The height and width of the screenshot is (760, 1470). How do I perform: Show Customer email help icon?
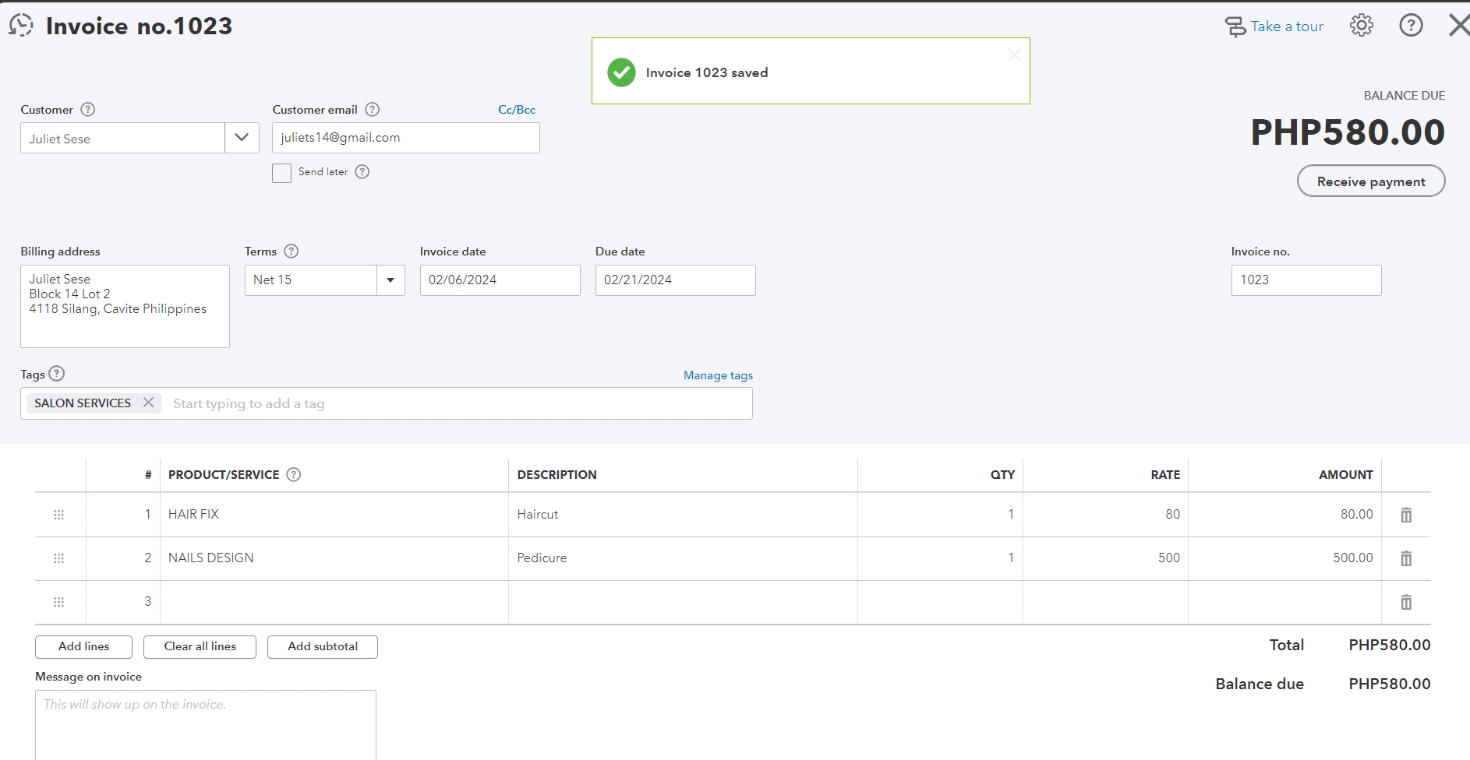pos(373,110)
